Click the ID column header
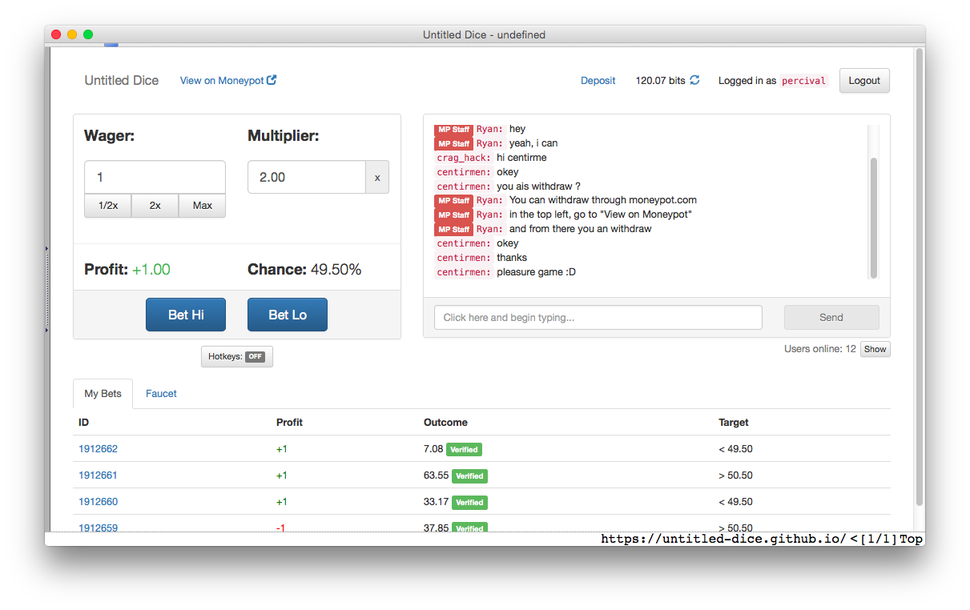Image resolution: width=970 pixels, height=610 pixels. tap(83, 422)
